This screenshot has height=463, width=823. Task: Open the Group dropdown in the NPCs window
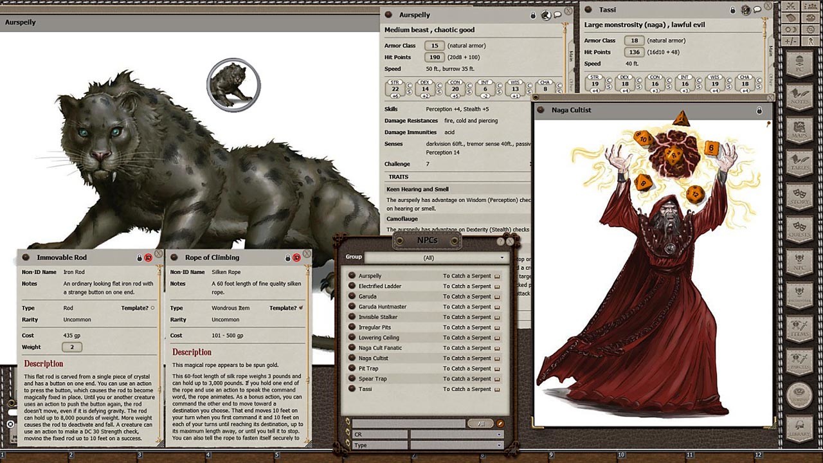[502, 256]
